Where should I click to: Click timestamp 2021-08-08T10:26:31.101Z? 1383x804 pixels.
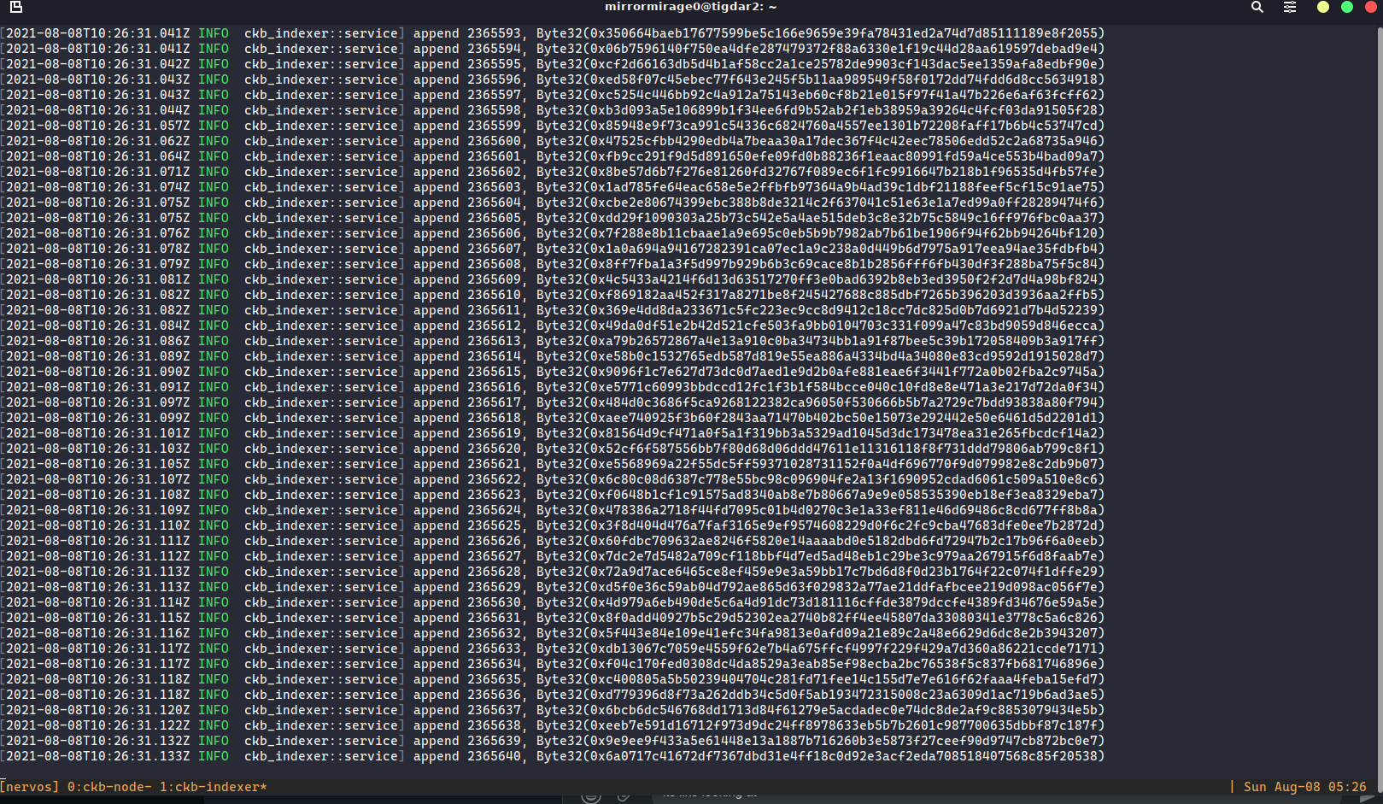(98, 433)
